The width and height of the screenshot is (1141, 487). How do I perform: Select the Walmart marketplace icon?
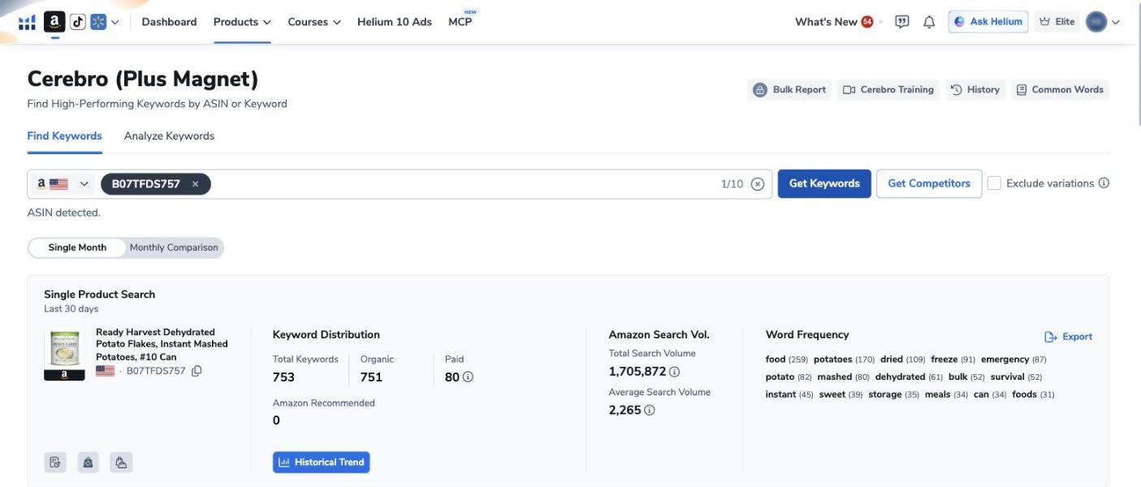(98, 22)
